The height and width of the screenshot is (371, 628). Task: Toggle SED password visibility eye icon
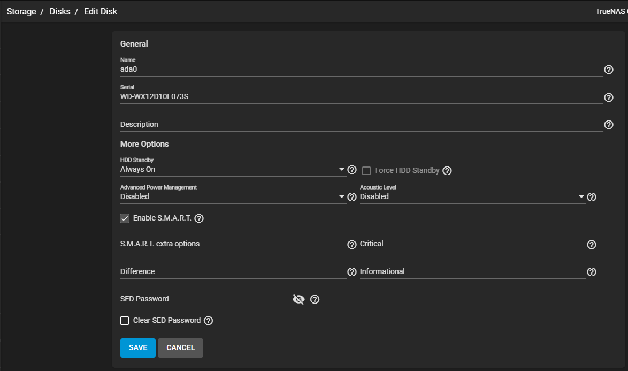[298, 299]
